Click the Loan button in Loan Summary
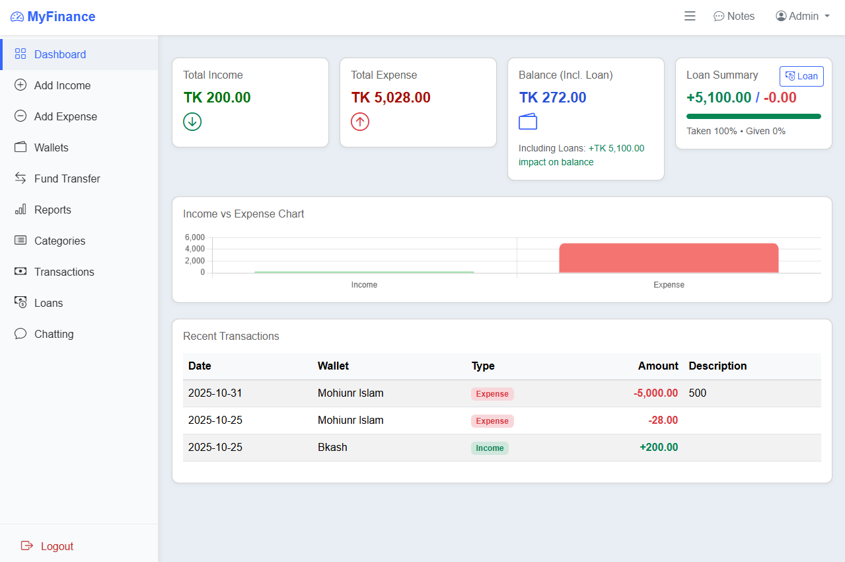The height and width of the screenshot is (562, 845). pyautogui.click(x=801, y=76)
